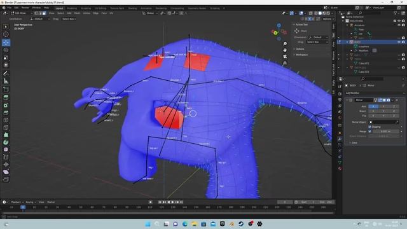The width and height of the screenshot is (407, 229).
Task: Open the Keying popover in timeline
Action: 31,202
